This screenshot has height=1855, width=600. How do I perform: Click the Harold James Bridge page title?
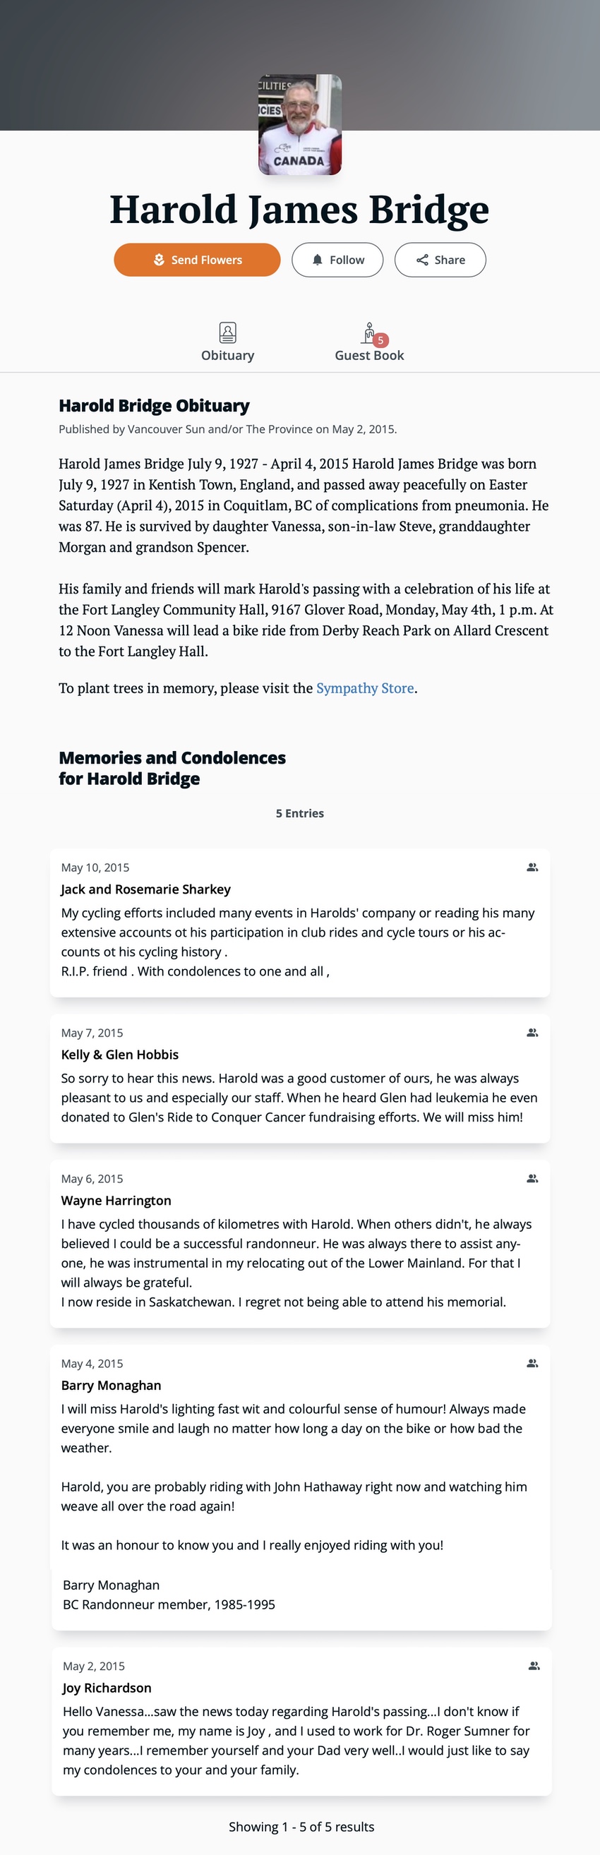point(299,210)
